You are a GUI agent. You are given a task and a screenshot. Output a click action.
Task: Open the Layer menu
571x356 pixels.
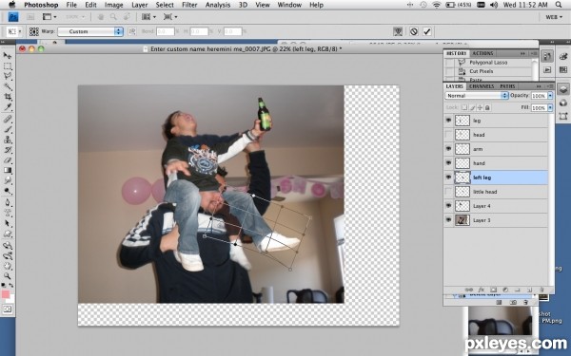click(140, 5)
